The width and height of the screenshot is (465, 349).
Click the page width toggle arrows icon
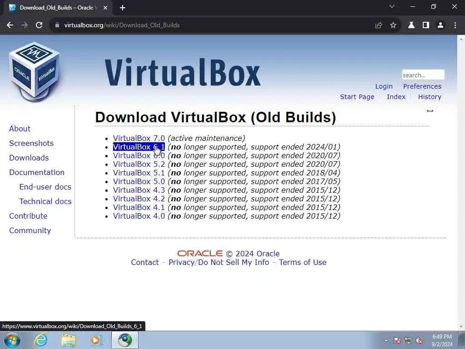click(430, 111)
